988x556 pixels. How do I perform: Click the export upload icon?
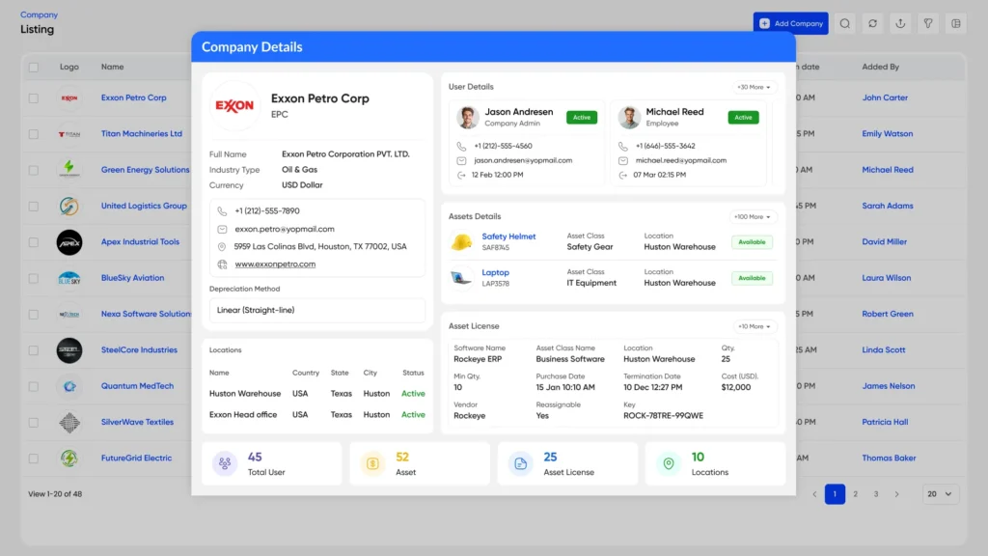(x=900, y=23)
